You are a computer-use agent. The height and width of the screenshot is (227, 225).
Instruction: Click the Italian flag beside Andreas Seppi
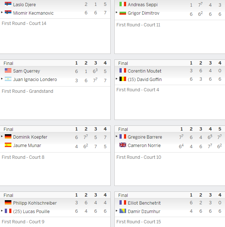tap(123, 4)
